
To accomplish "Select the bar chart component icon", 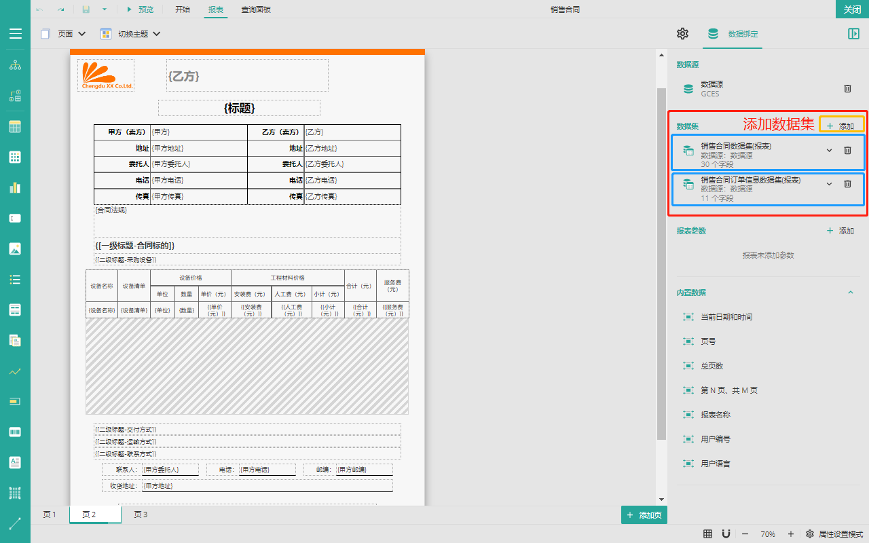I will point(15,187).
